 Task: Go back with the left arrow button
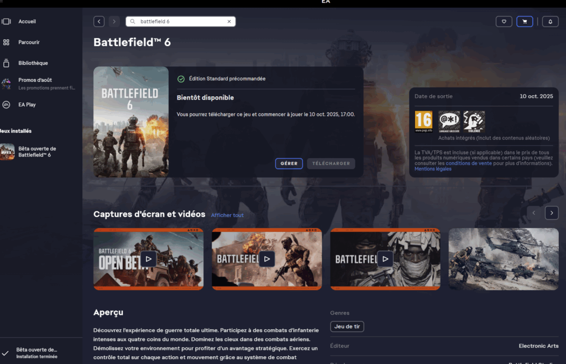pos(99,22)
